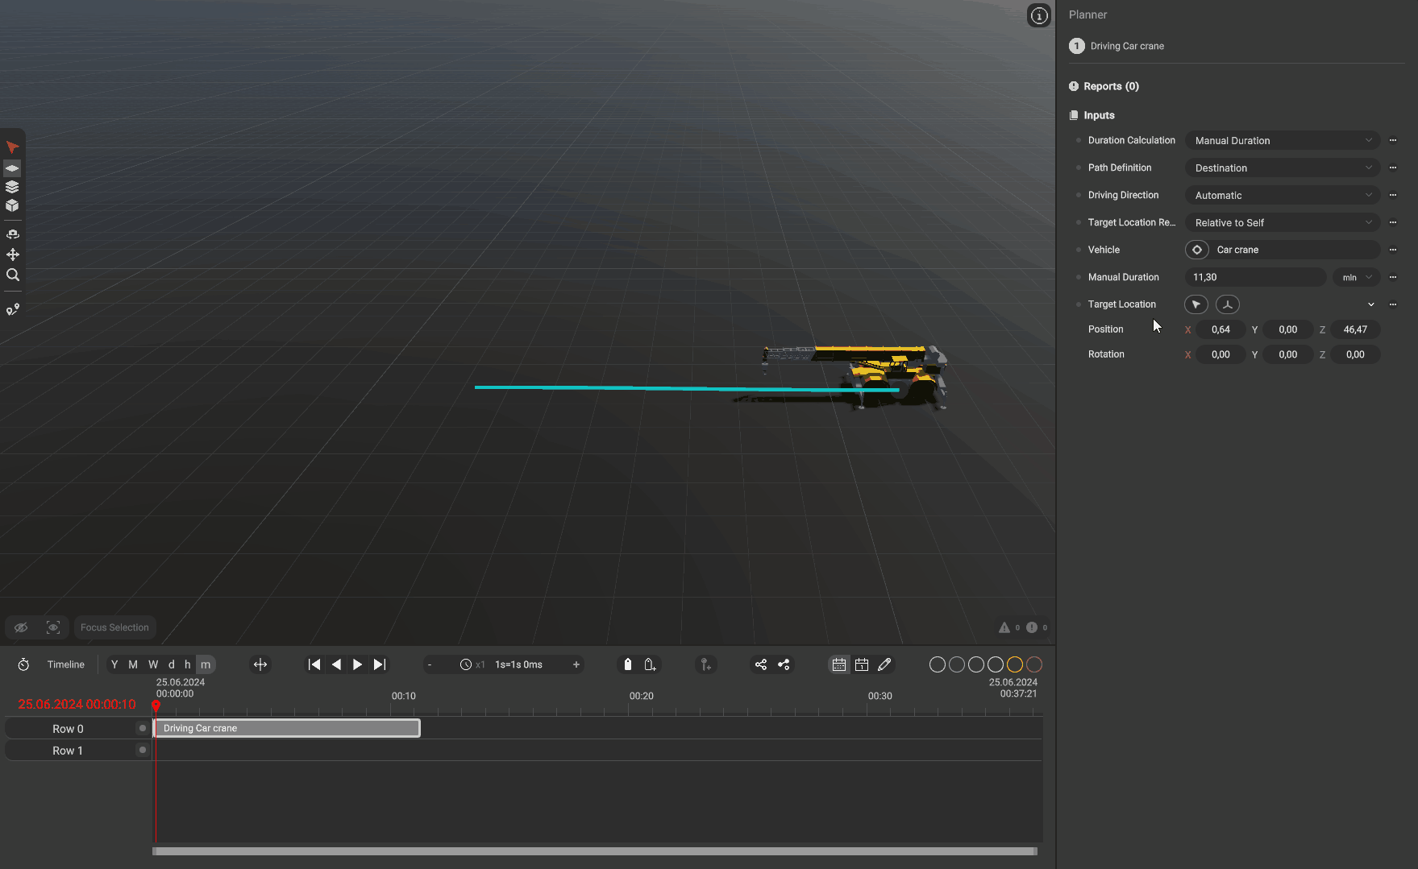Click the Vehicle target picker icon

(x=1197, y=250)
